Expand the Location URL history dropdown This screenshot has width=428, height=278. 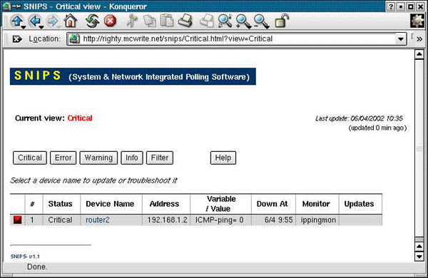point(400,39)
